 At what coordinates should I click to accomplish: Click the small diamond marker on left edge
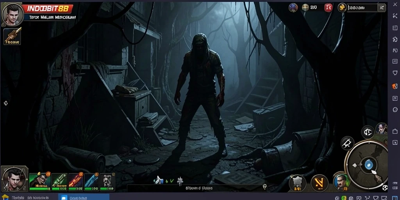(x=5, y=103)
